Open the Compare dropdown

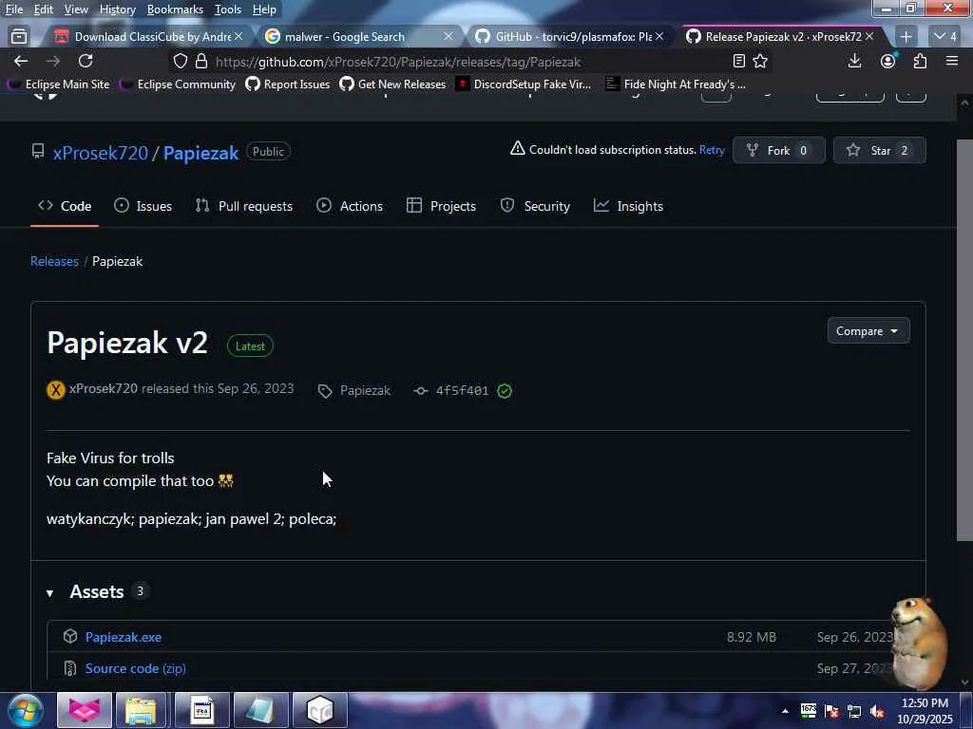pos(868,331)
